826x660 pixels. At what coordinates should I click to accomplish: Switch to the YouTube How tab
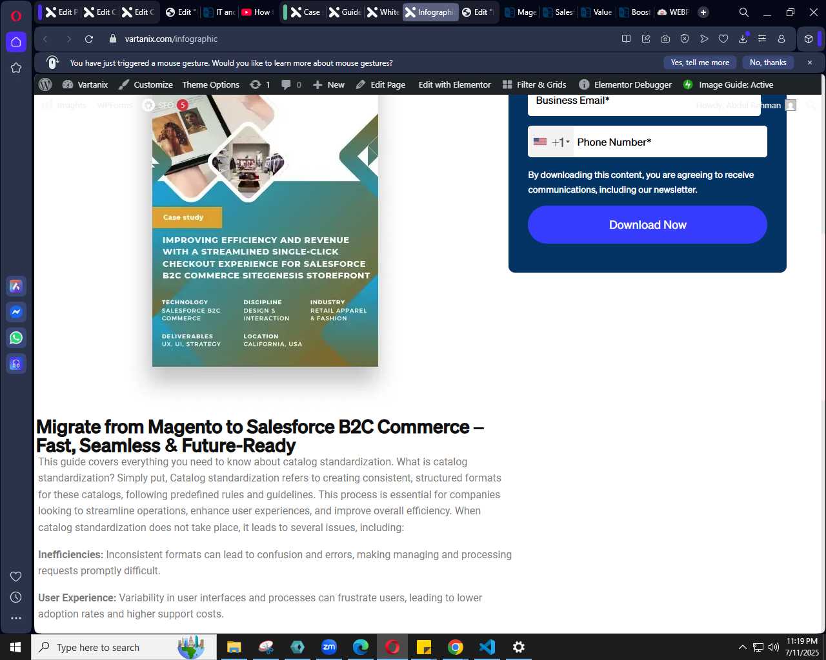coord(256,12)
